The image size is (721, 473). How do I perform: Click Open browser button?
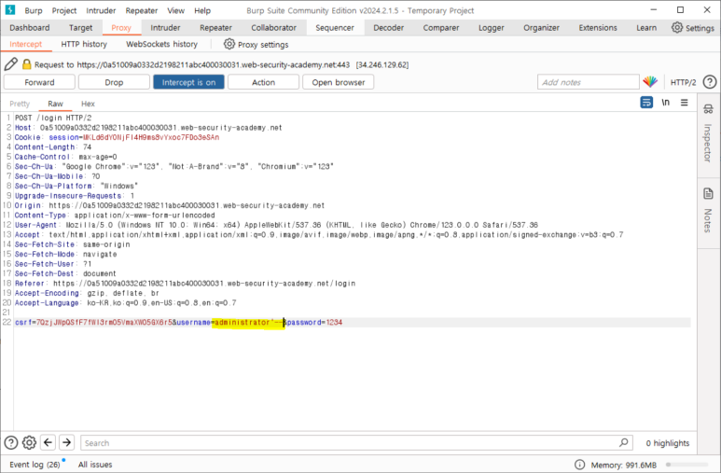click(338, 82)
